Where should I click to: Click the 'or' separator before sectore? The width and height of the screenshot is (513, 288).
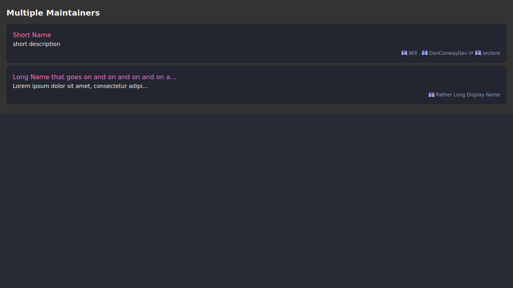click(471, 53)
